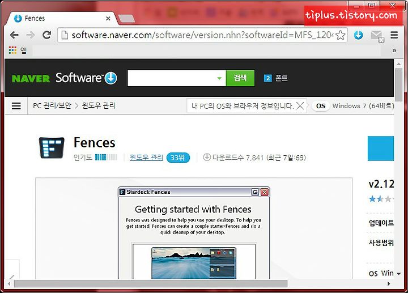This screenshot has height=293, width=408.
Task: Open the Naver download extension icon in toolbar
Action: coord(358,35)
